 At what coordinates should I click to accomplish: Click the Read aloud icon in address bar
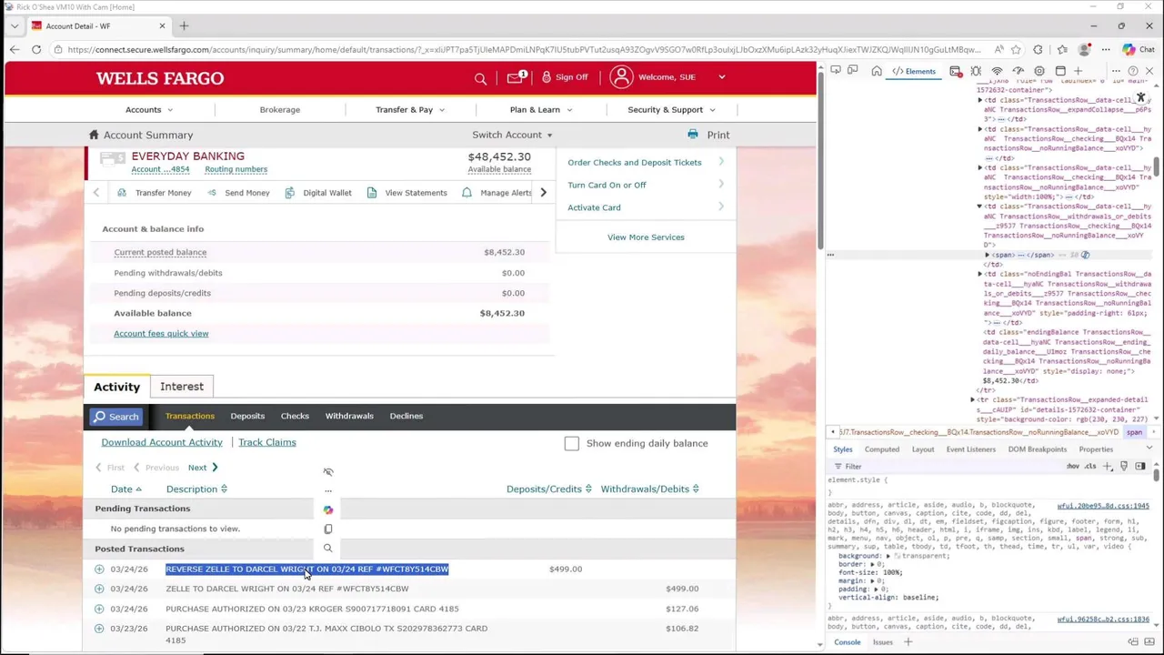tap(998, 49)
